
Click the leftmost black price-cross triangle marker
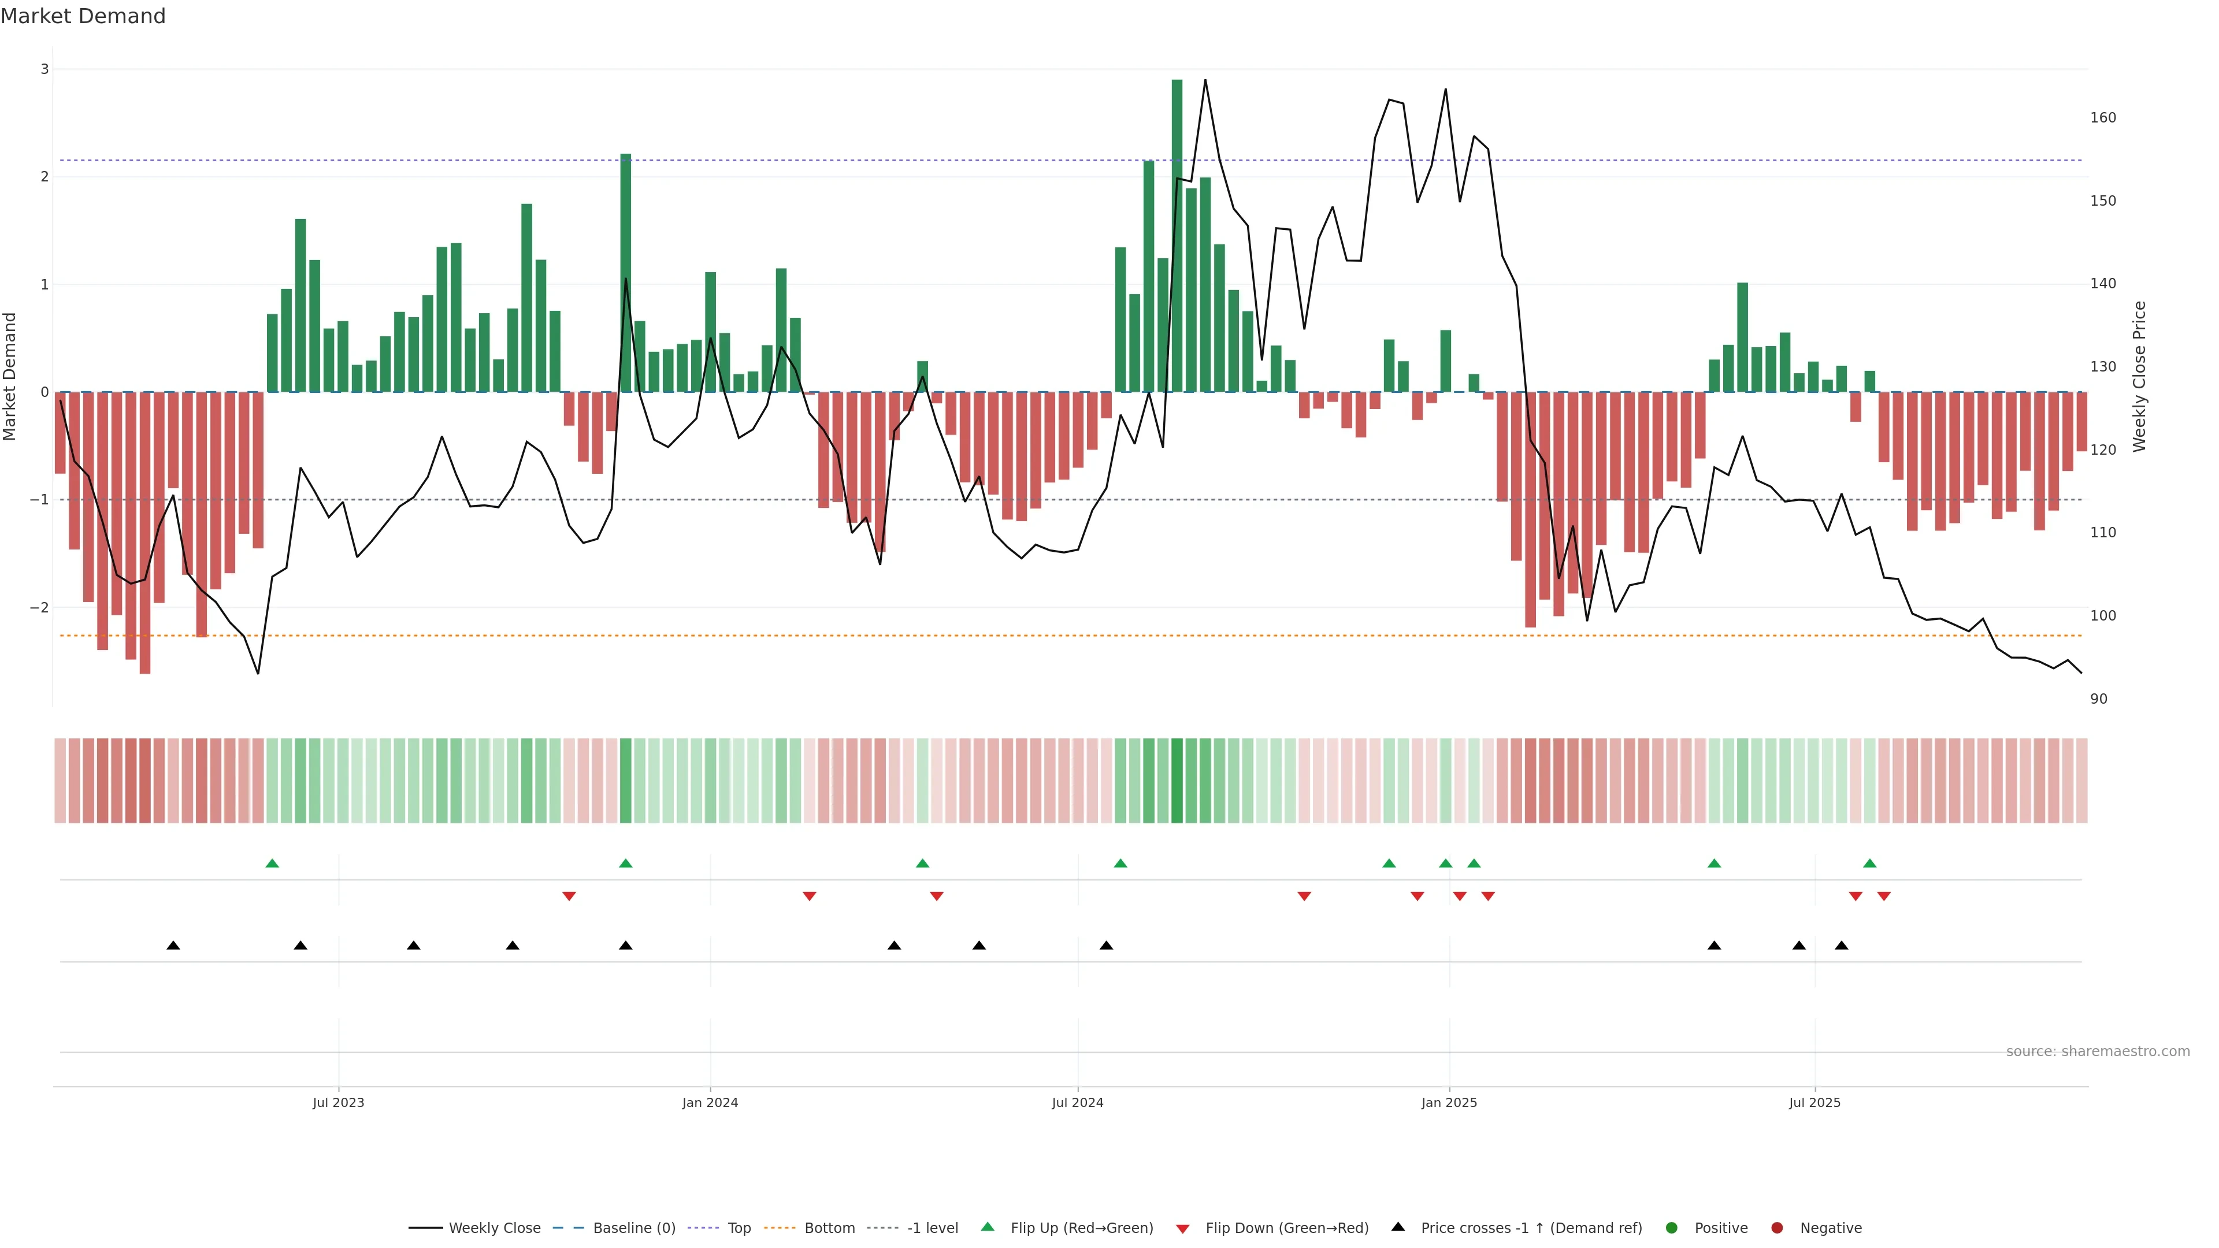(173, 946)
